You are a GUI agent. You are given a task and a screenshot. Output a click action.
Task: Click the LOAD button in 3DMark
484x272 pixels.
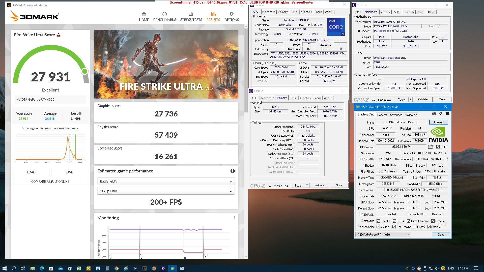(31, 172)
